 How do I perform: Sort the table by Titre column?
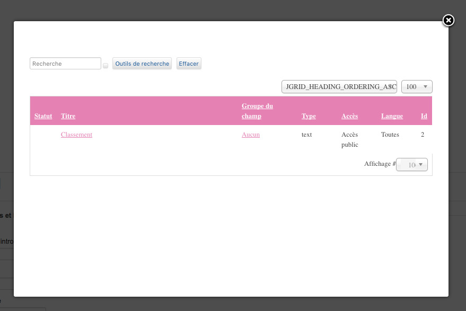[x=68, y=116]
